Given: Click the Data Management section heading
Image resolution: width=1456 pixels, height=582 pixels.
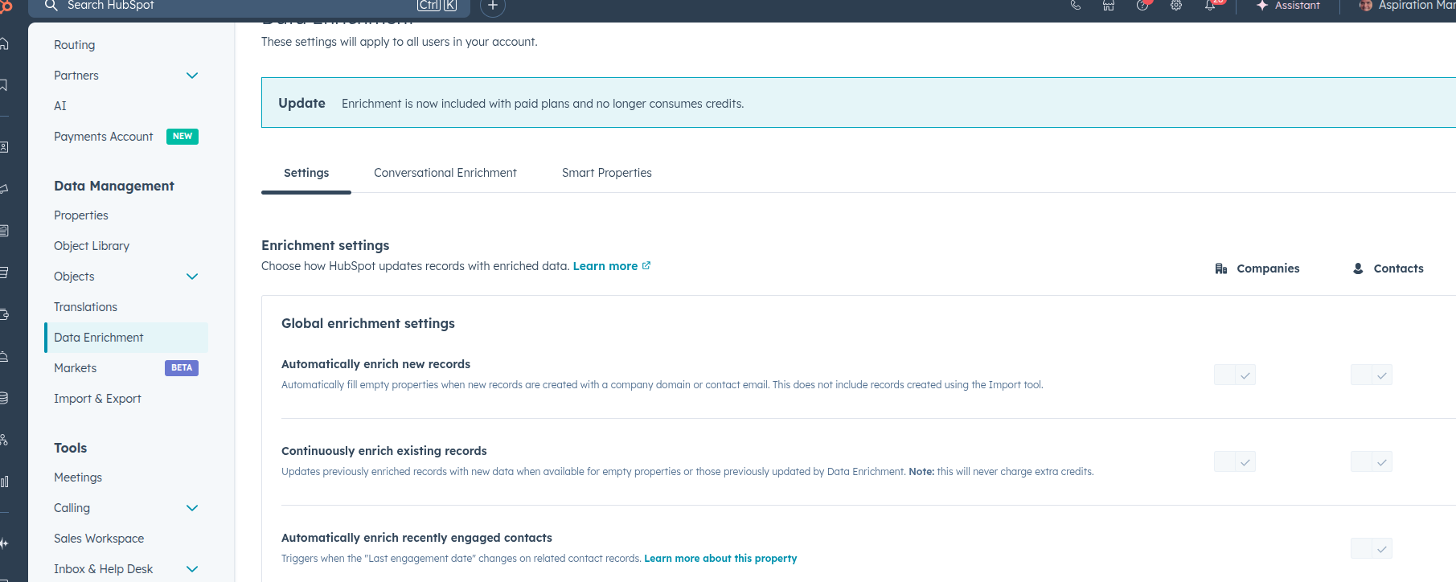Looking at the screenshot, I should point(114,186).
